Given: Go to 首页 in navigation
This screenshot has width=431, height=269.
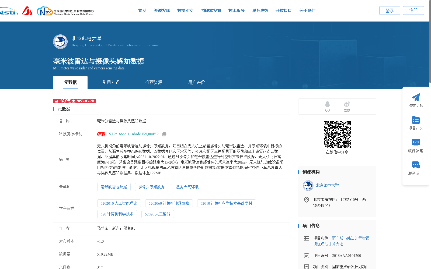Looking at the screenshot, I should (x=142, y=11).
